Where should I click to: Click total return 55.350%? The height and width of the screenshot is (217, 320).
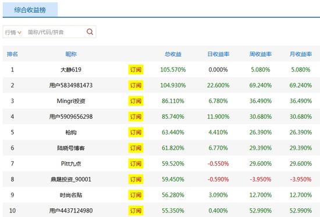(173, 211)
